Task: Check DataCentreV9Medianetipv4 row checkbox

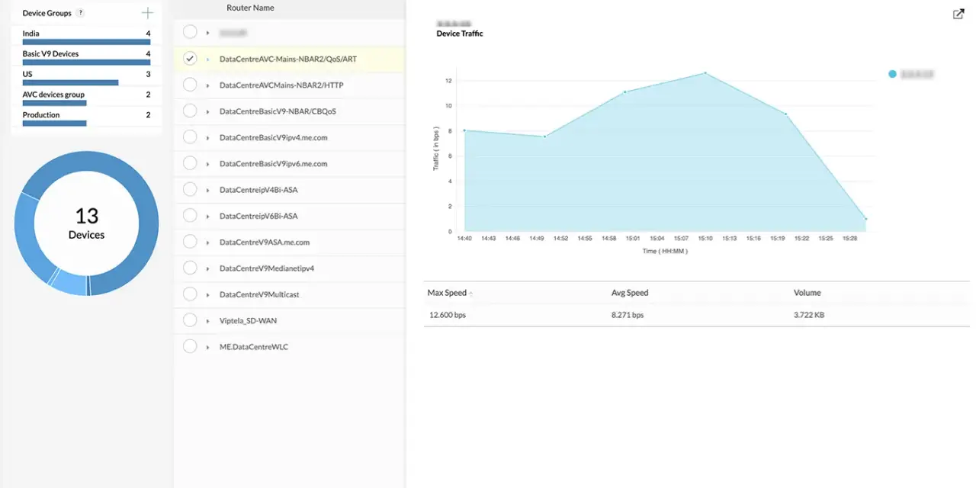Action: pyautogui.click(x=190, y=268)
